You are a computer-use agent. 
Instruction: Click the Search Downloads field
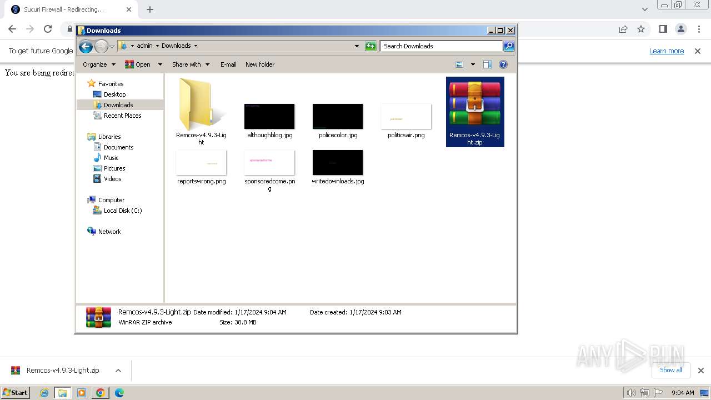(x=442, y=46)
